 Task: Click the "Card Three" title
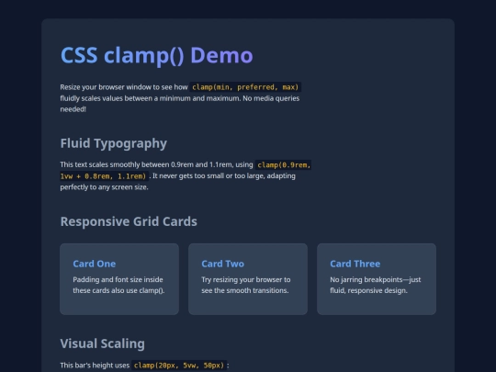355,264
